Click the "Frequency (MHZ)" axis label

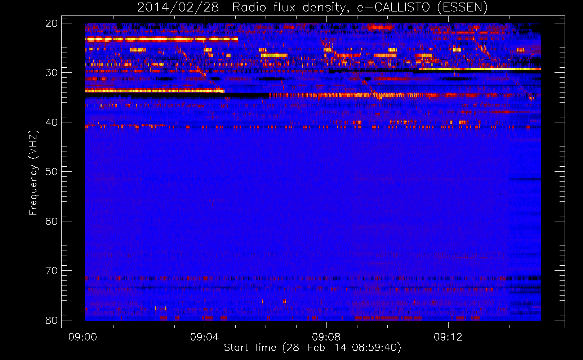pyautogui.click(x=33, y=173)
